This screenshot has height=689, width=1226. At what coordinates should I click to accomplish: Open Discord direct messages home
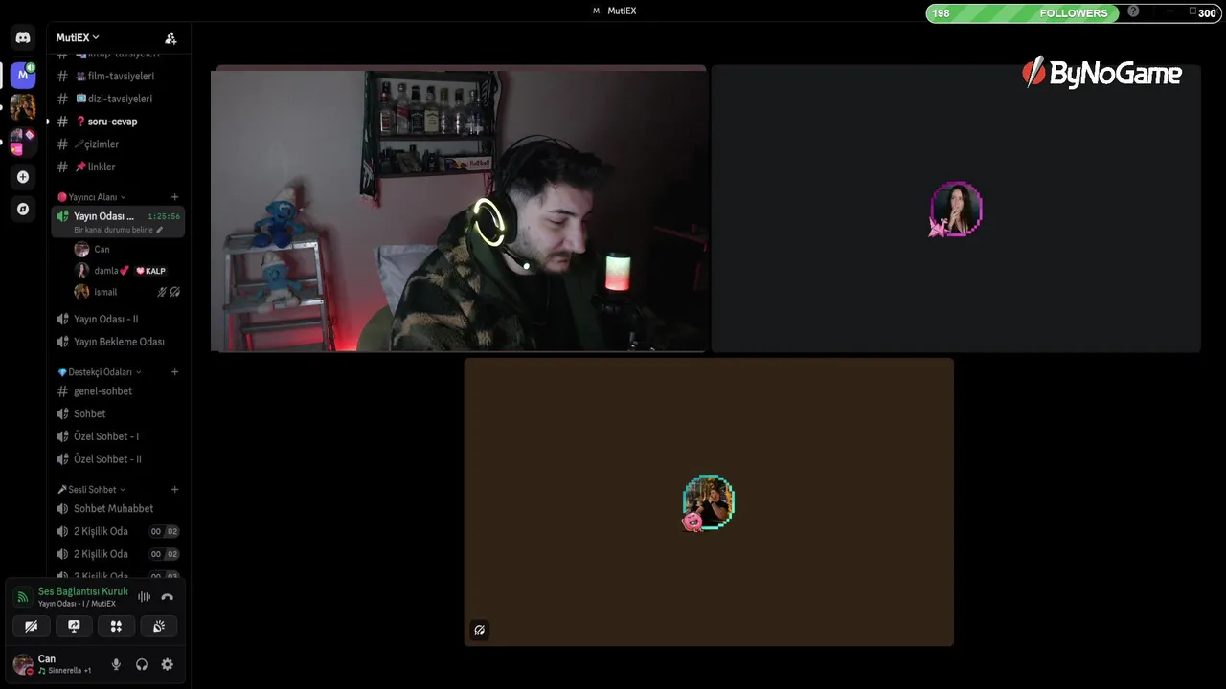click(23, 37)
